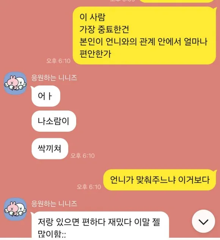The image size is (220, 240).
Task: Click the first 응원하는 니니즈 sender name
Action: click(x=54, y=78)
